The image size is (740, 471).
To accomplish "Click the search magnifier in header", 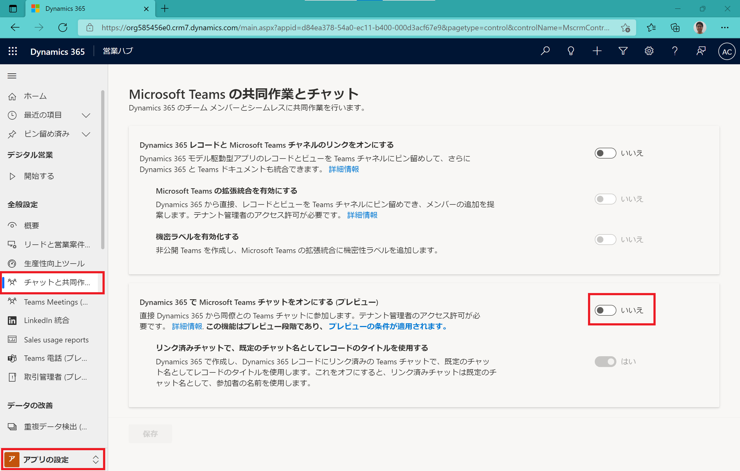I will pyautogui.click(x=545, y=51).
